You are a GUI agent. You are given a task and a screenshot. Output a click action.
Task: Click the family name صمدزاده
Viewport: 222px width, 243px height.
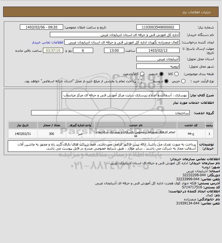pyautogui.click(x=190, y=199)
